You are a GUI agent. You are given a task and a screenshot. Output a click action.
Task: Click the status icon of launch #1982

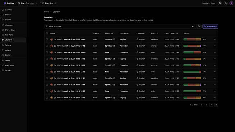click(x=51, y=39)
